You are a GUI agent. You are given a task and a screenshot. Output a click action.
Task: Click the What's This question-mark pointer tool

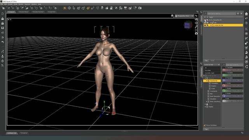click(x=135, y=8)
